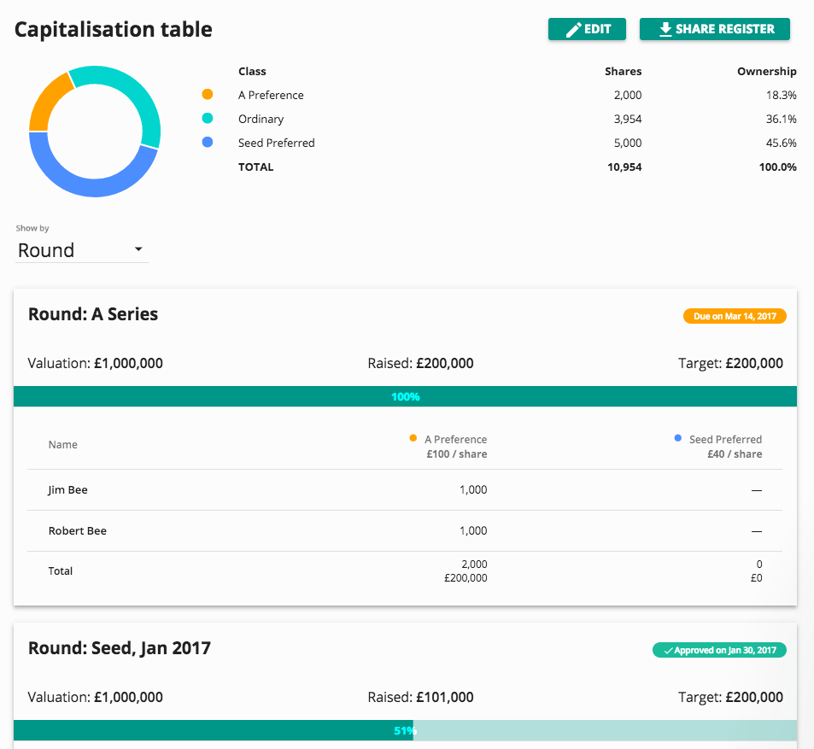Click the blue Seed Preferred legend dot
Image resolution: width=814 pixels, height=749 pixels.
pyautogui.click(x=208, y=143)
